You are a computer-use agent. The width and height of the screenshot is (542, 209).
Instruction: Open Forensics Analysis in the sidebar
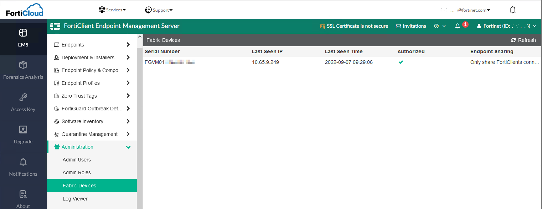(x=23, y=70)
